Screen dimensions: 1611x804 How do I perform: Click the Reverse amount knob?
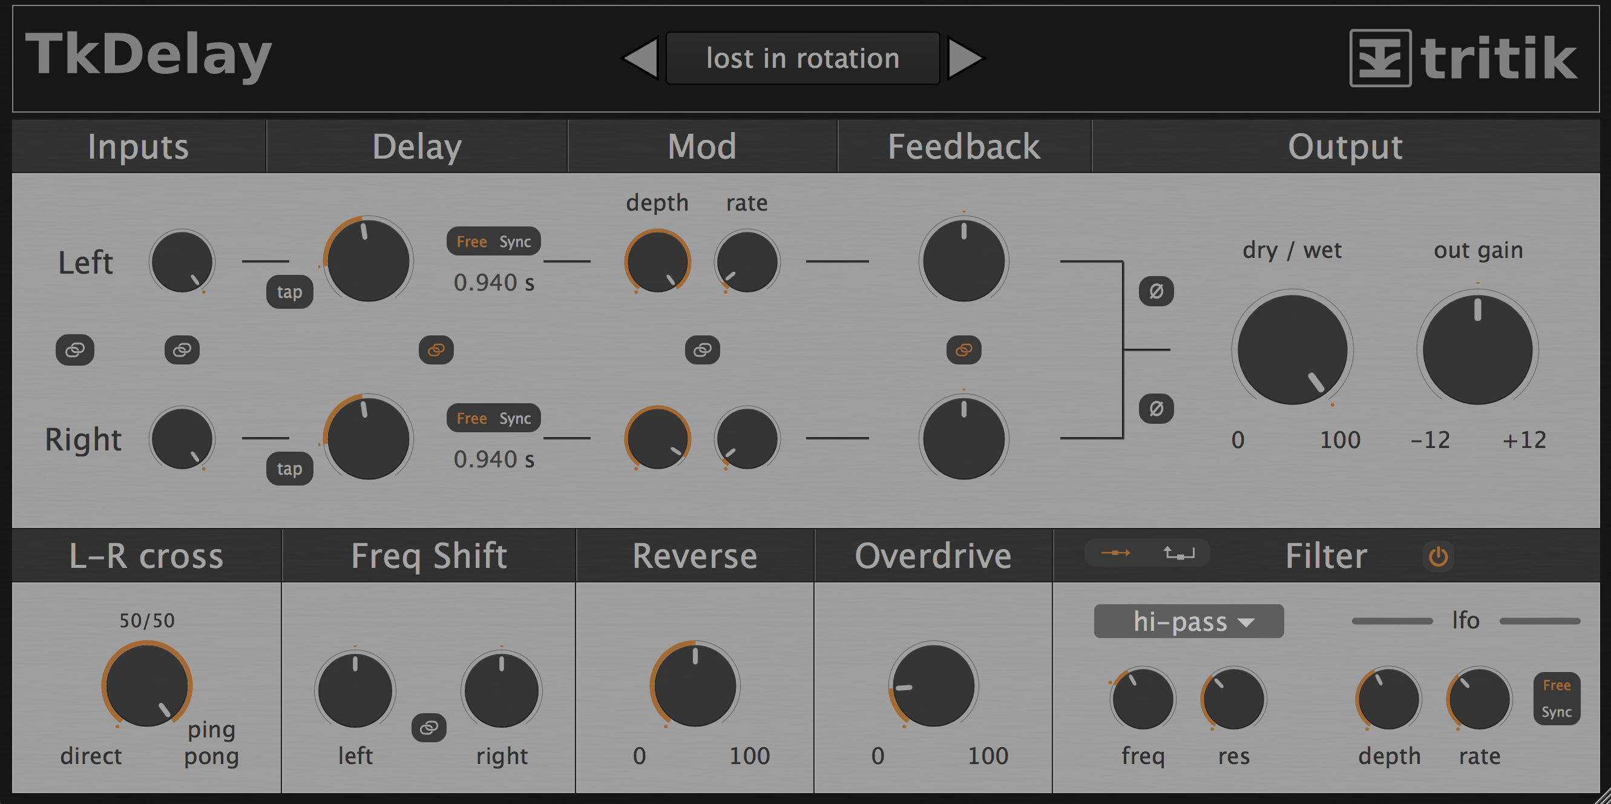[x=695, y=686]
